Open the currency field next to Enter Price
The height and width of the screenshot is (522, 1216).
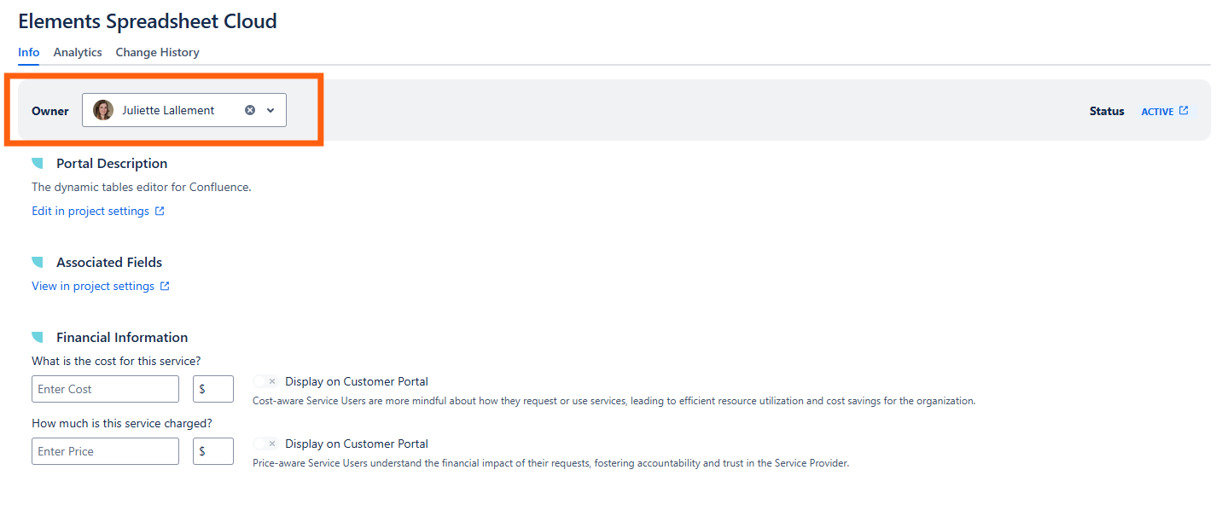point(212,451)
